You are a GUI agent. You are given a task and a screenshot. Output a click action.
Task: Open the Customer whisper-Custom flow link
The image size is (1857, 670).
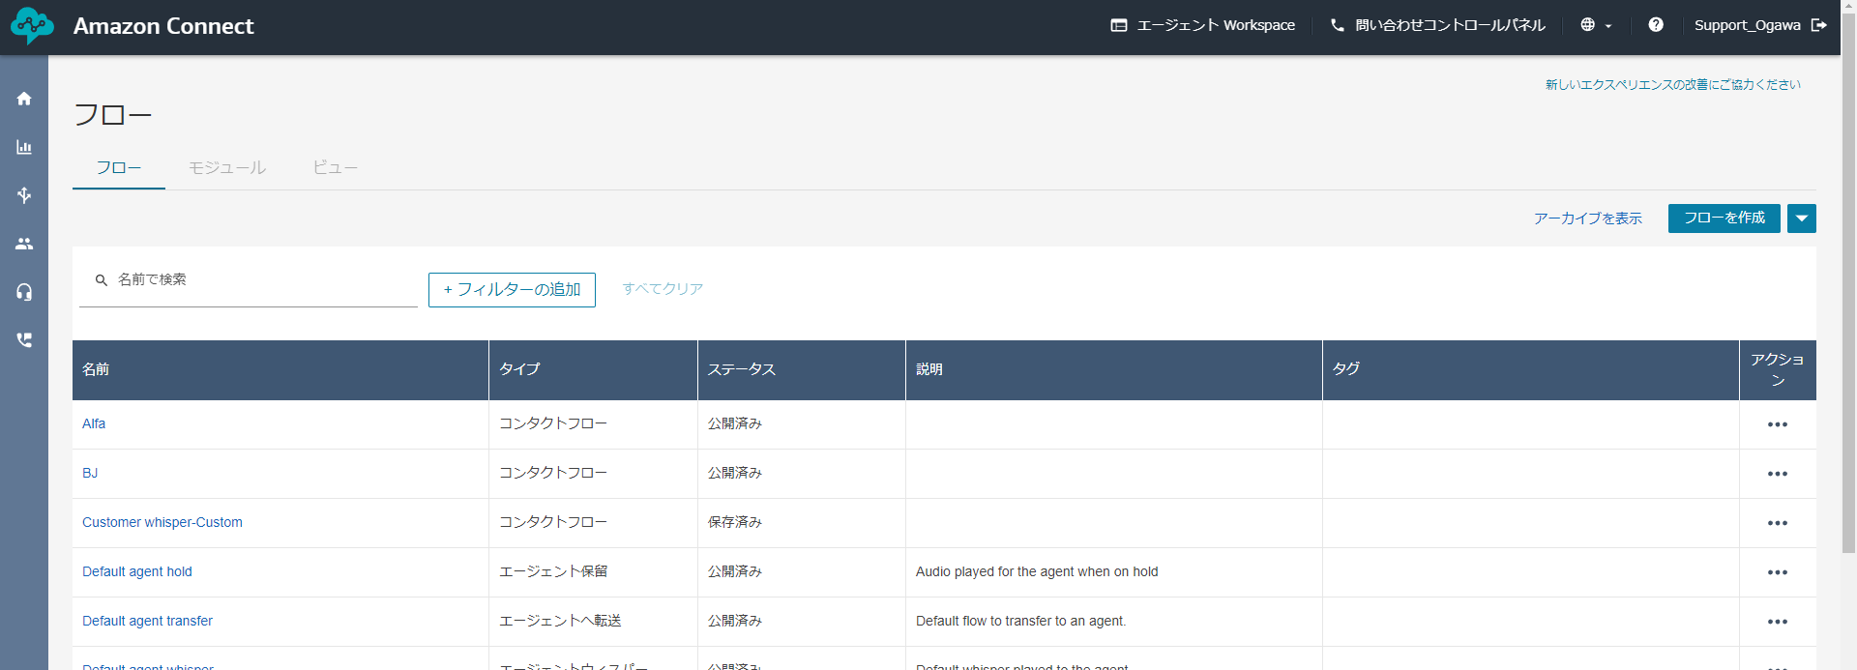162,522
